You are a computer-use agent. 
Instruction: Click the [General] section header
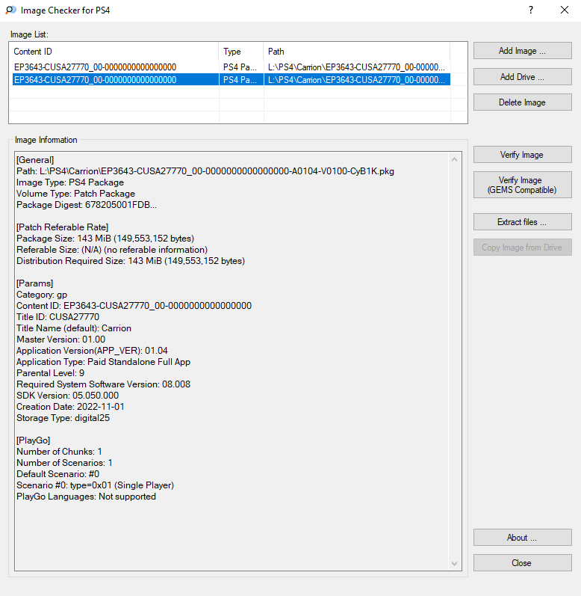tap(35, 160)
